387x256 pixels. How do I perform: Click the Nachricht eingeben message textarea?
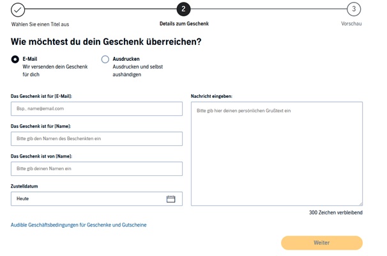[277, 154]
